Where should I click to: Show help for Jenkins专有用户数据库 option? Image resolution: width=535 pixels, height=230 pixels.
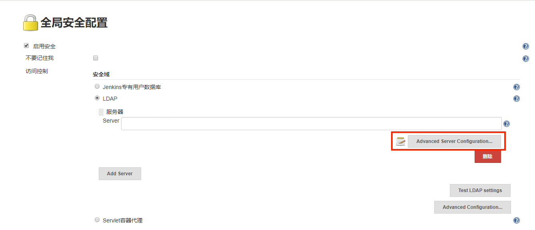(516, 87)
